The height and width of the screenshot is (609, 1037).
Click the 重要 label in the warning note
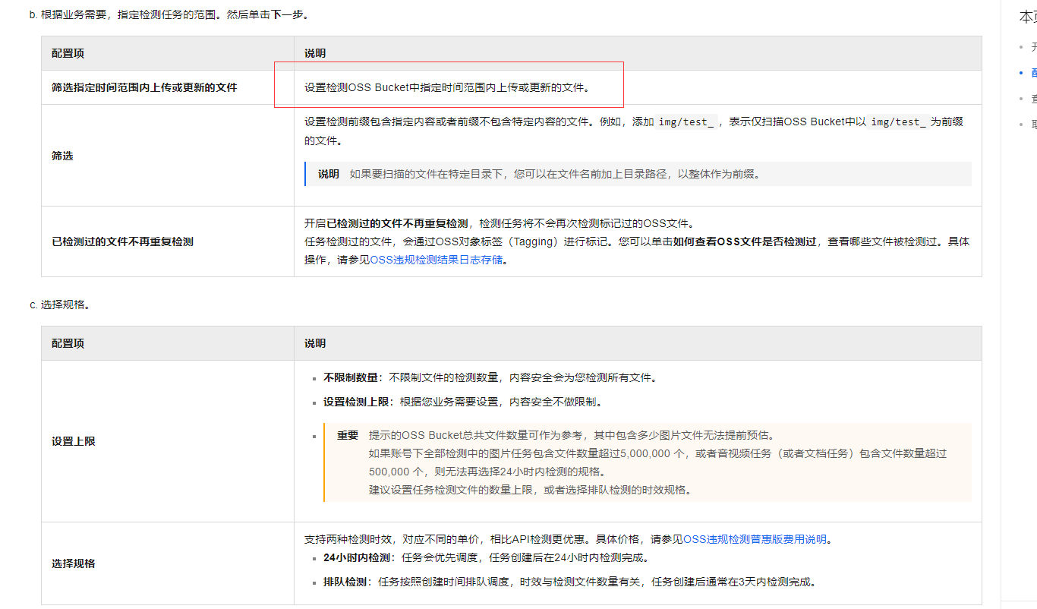348,435
